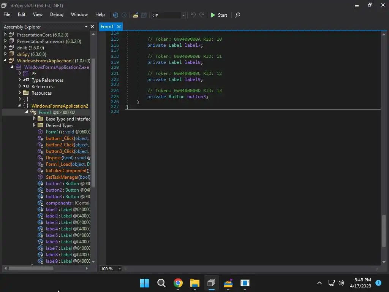Click 'button3' identifier in code line 225
This screenshot has height=292, width=389.
196,97
